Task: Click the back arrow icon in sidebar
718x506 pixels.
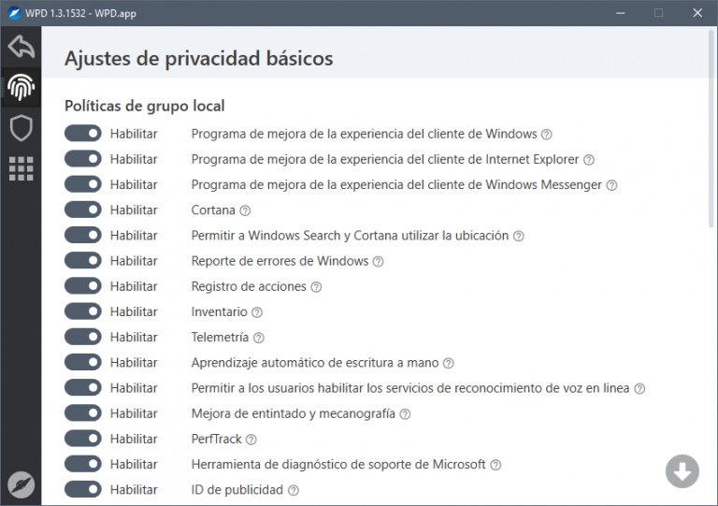Action: click(x=21, y=47)
